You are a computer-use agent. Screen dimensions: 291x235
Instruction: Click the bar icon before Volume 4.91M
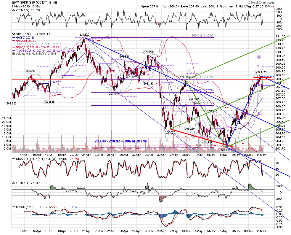(14, 54)
